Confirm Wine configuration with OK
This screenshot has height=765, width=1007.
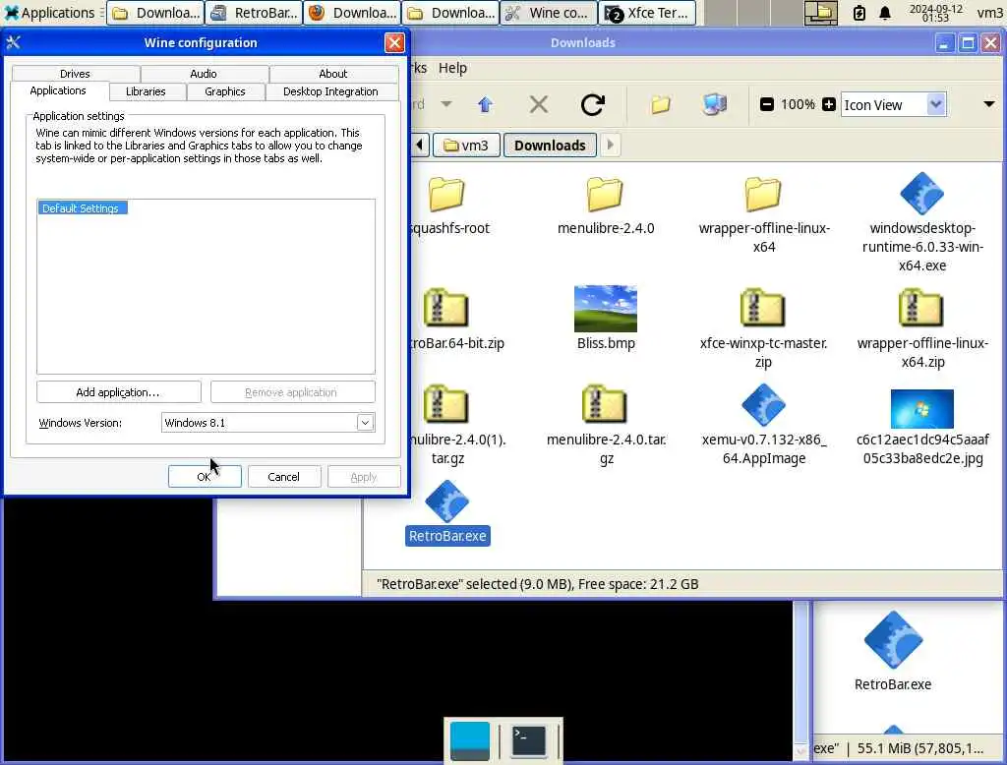tap(205, 477)
